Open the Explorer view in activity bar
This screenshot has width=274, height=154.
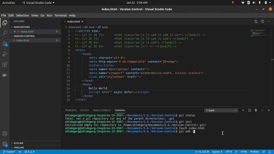pos(5,23)
